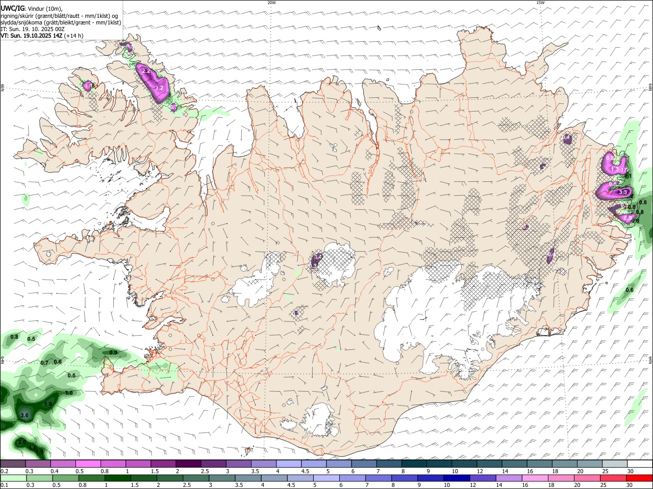Click the 0.7 value in the southwest sea

coord(44,363)
